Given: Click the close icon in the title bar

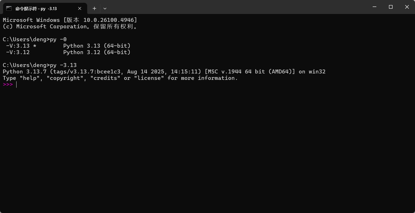Looking at the screenshot, I should click(x=407, y=7).
